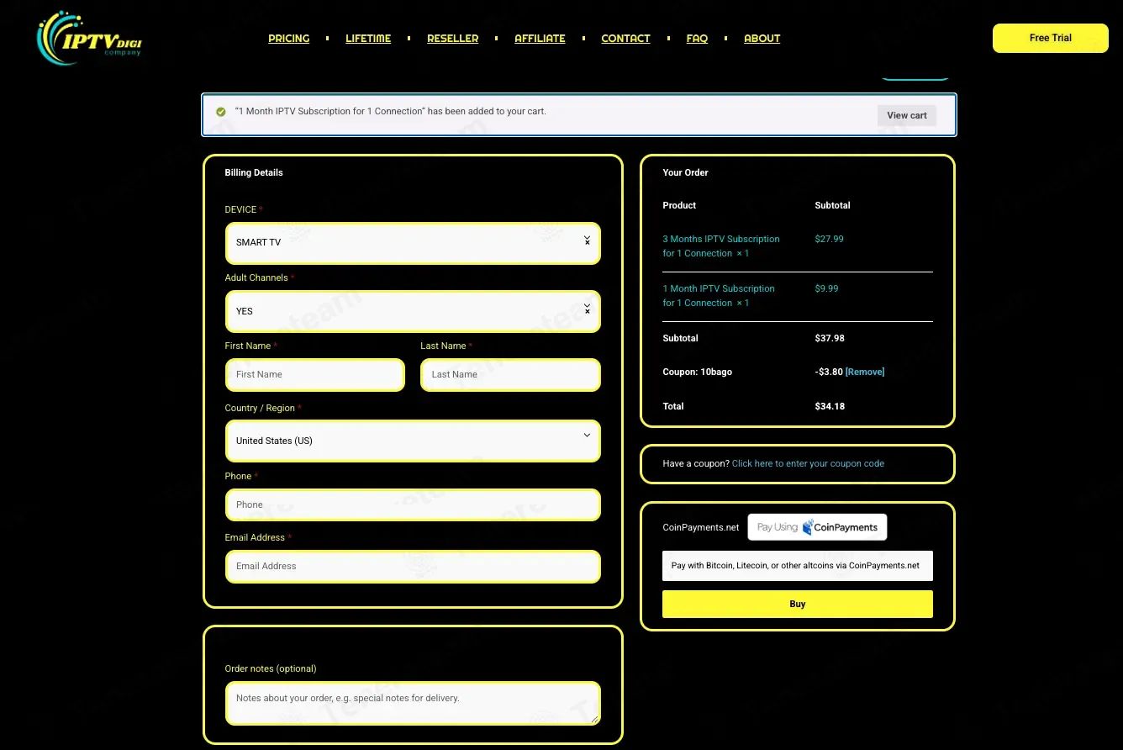This screenshot has height=750, width=1123.
Task: Click the 'Have a coupon?' text
Action: coord(696,463)
